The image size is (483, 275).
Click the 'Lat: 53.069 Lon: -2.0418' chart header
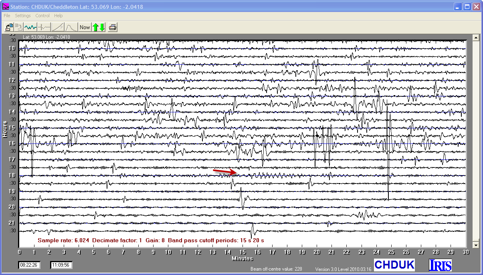(46, 37)
